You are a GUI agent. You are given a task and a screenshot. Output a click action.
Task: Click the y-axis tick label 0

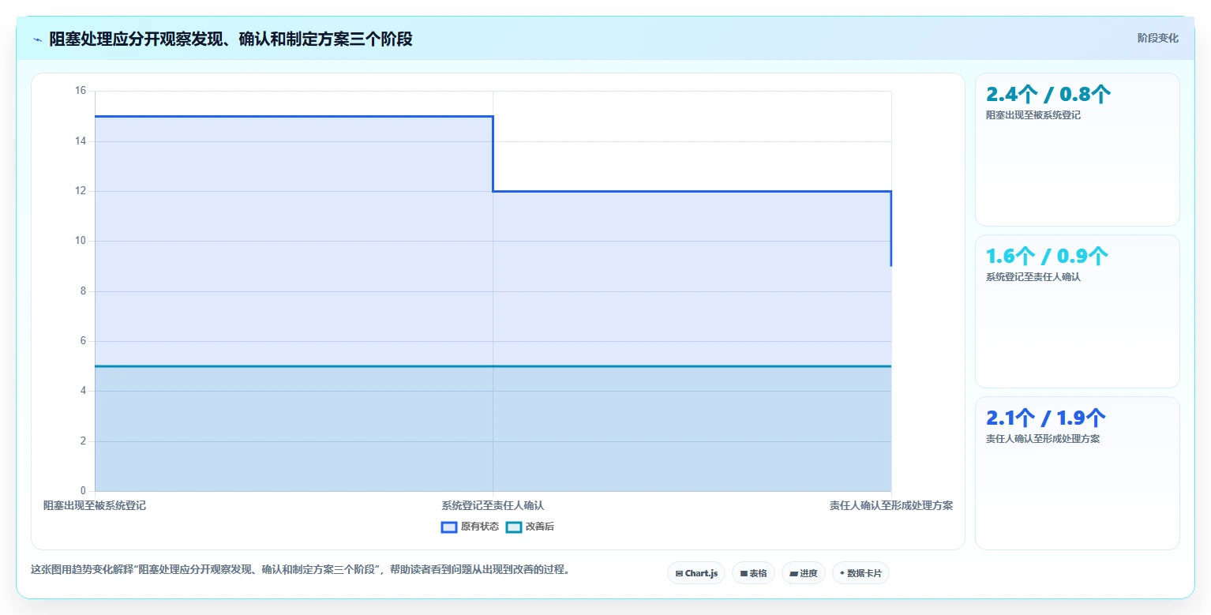[83, 491]
